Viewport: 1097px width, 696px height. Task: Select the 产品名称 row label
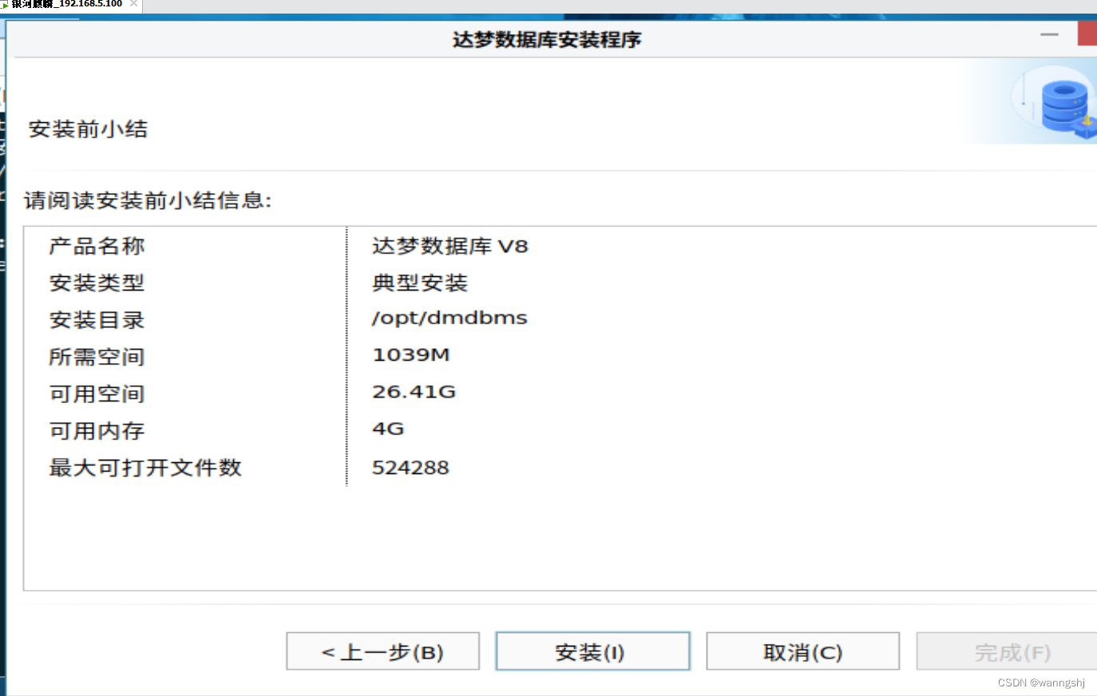pyautogui.click(x=97, y=246)
